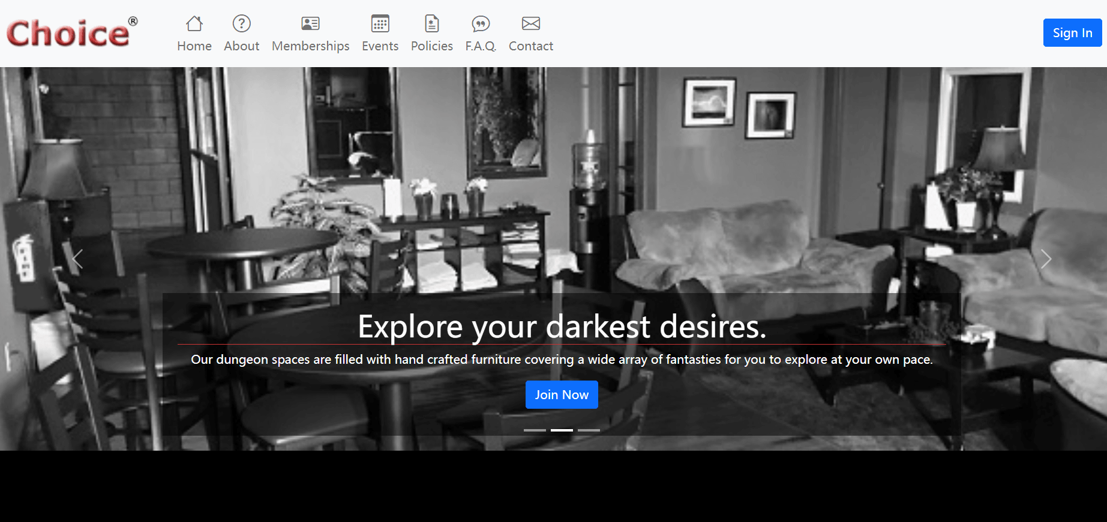Screen dimensions: 1107x522
Task: Click the Choice logo
Action: (x=72, y=33)
